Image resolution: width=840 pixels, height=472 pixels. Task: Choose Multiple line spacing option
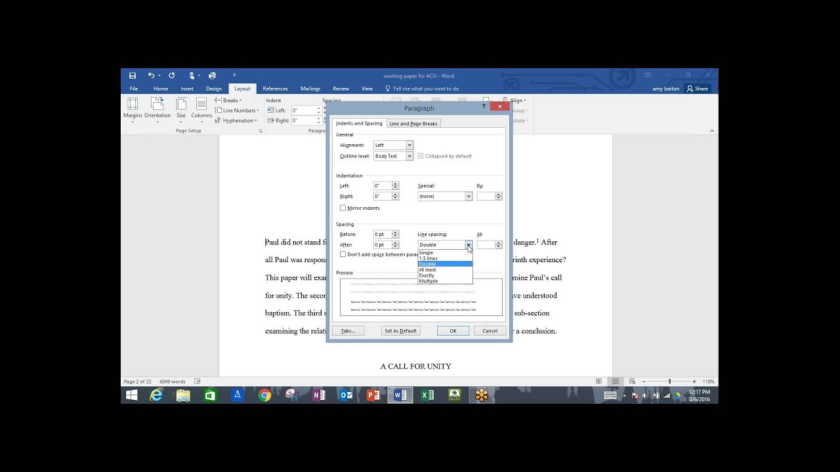click(445, 281)
